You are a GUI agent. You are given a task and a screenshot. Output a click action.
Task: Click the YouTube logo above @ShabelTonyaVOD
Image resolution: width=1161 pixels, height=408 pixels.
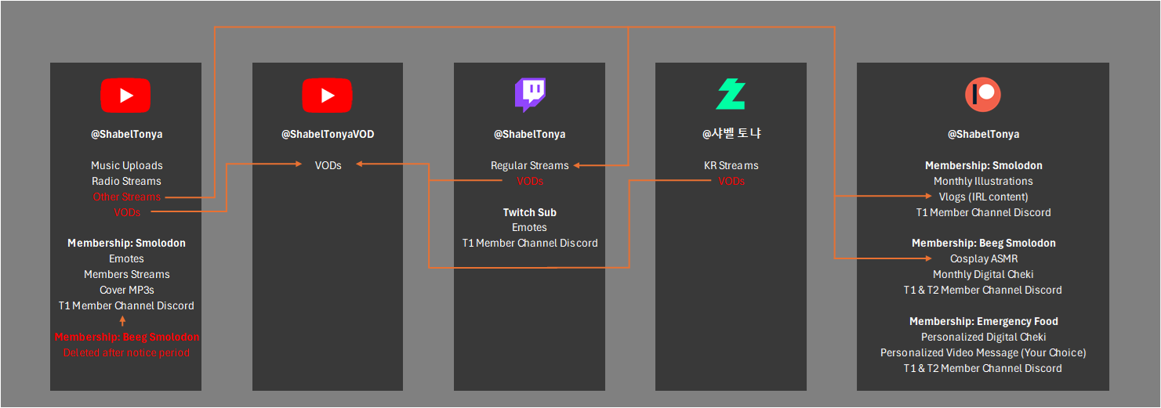tap(328, 96)
